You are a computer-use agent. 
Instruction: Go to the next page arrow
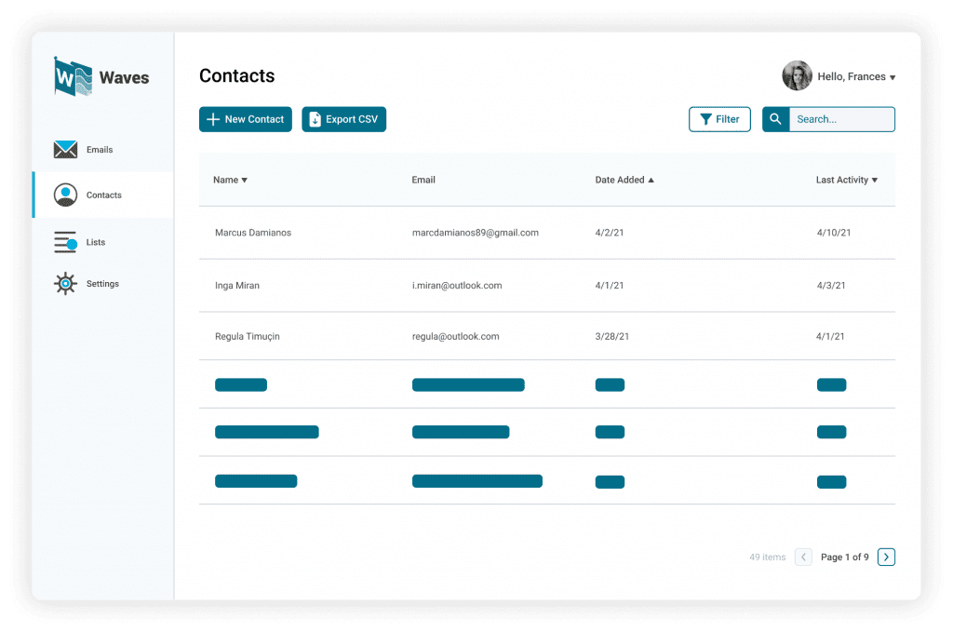(886, 557)
